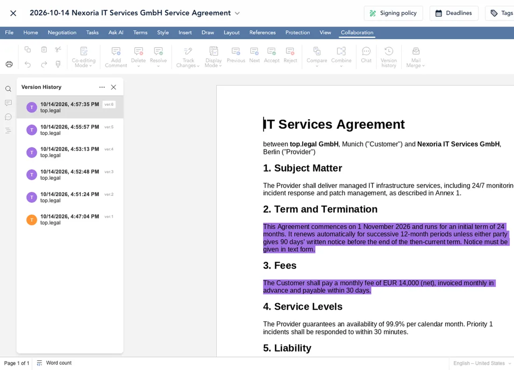Switch to the Ask AI tab
The width and height of the screenshot is (514, 370).
(x=116, y=32)
